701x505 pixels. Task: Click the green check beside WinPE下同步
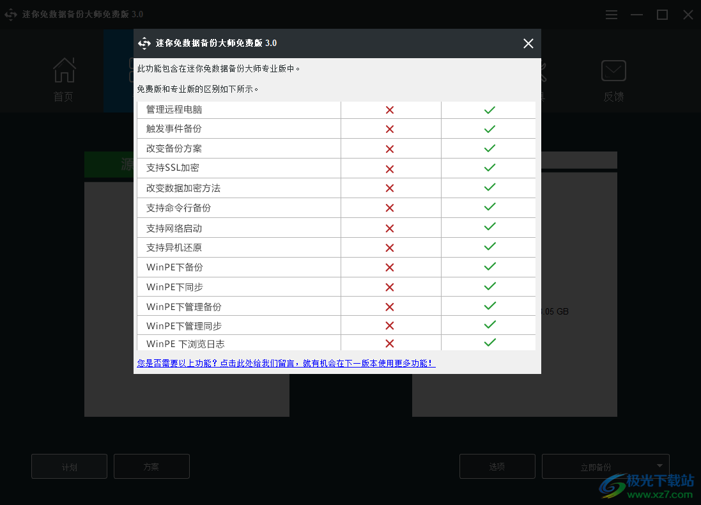489,286
